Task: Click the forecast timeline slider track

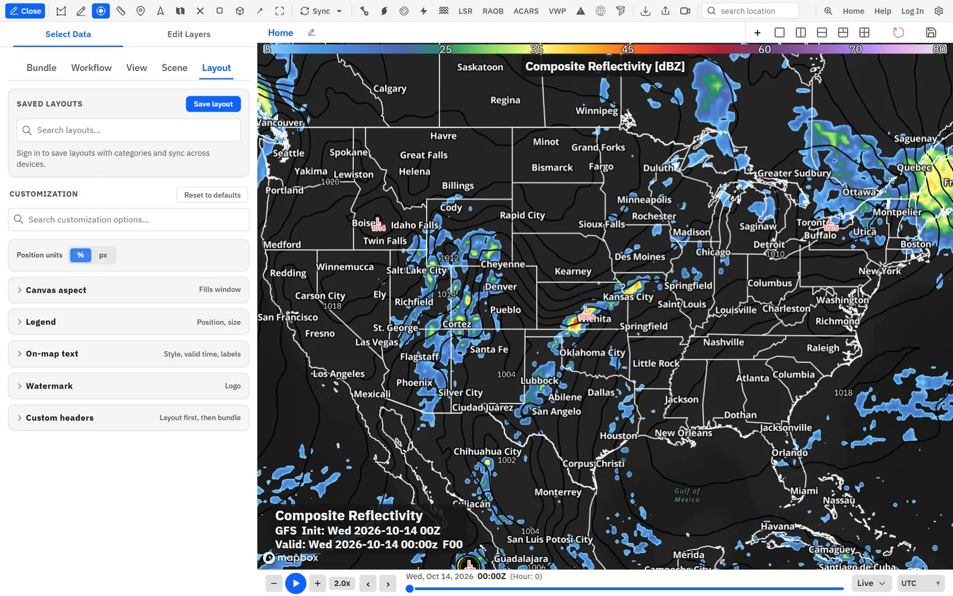Action: click(627, 589)
